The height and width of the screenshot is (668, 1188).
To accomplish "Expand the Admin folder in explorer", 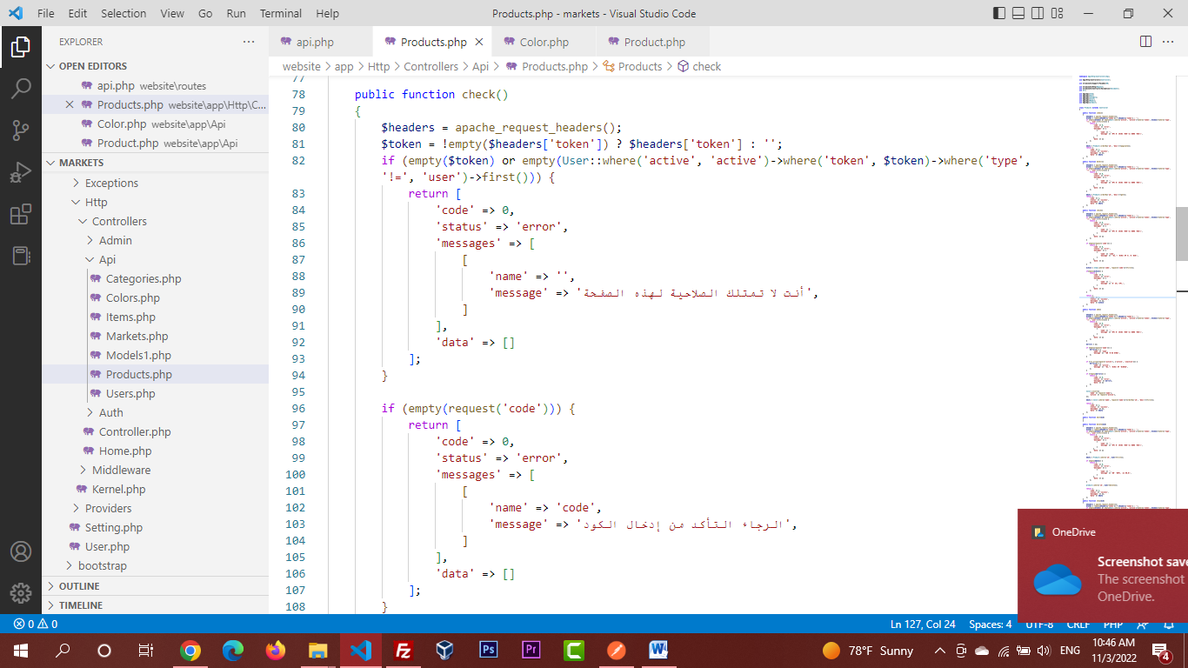I will click(115, 240).
